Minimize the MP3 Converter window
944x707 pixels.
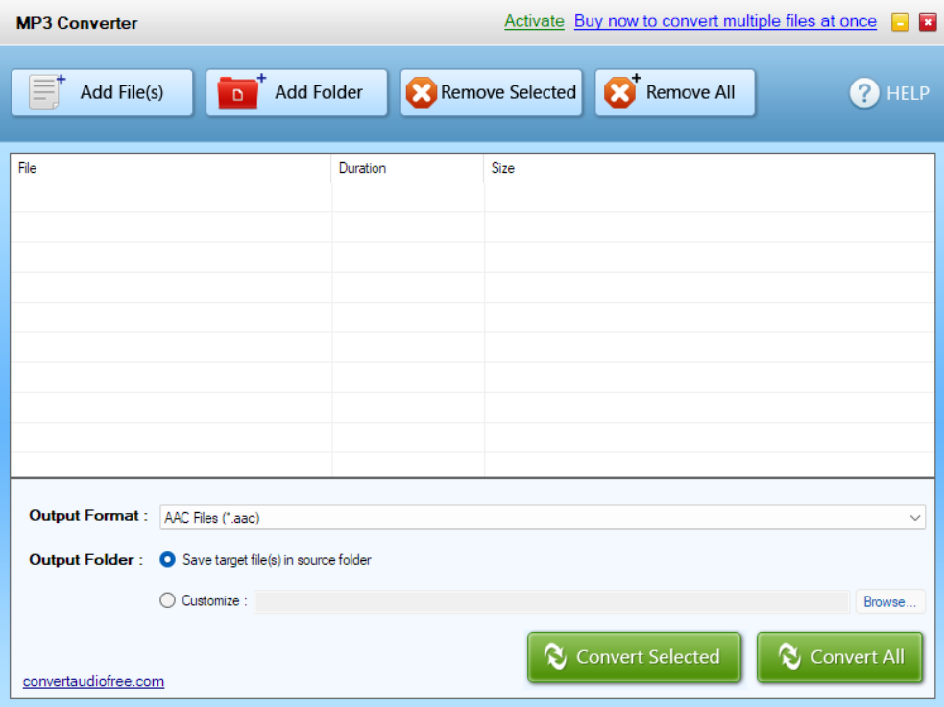point(900,22)
